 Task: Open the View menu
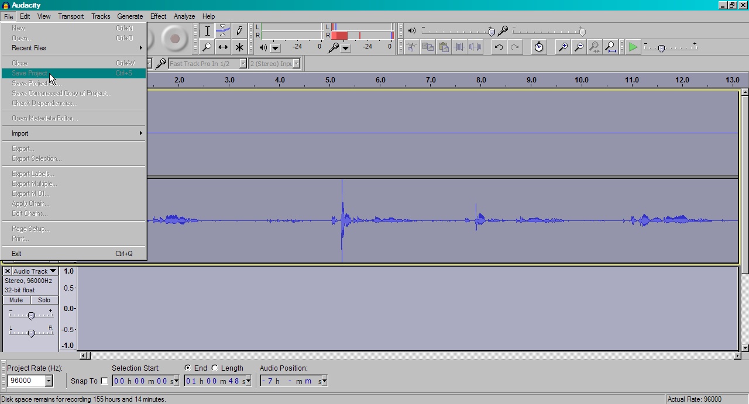tap(44, 16)
